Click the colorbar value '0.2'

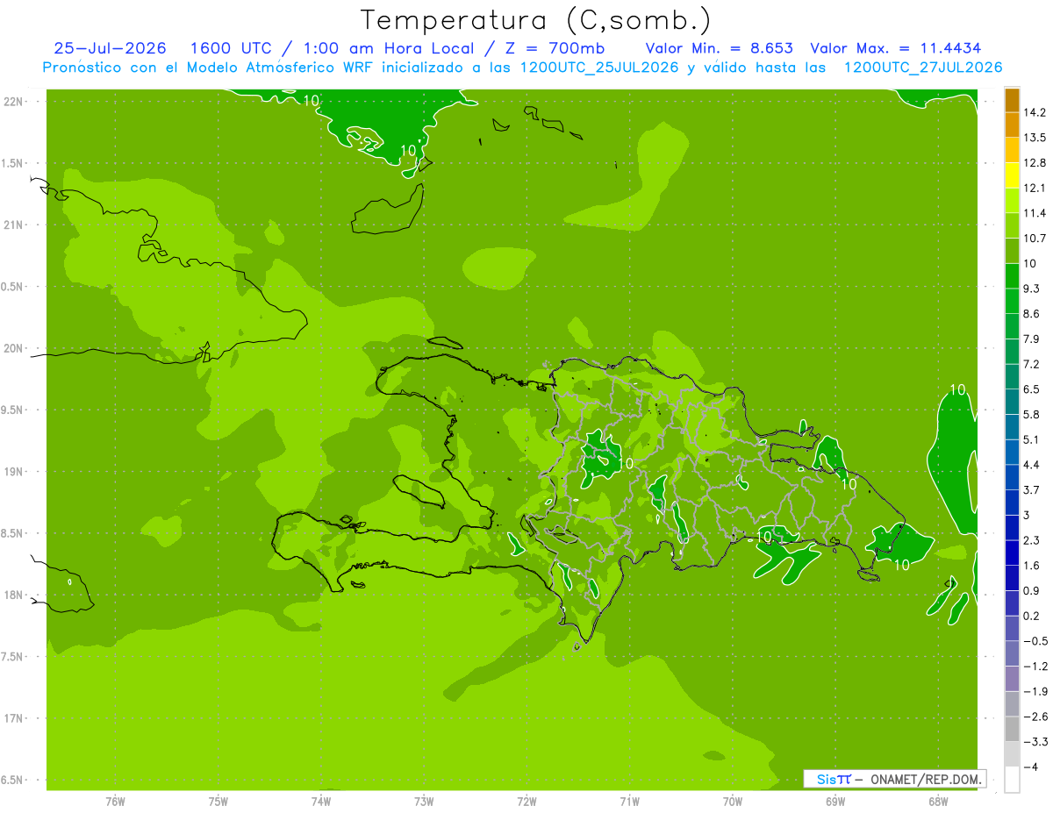point(1031,616)
